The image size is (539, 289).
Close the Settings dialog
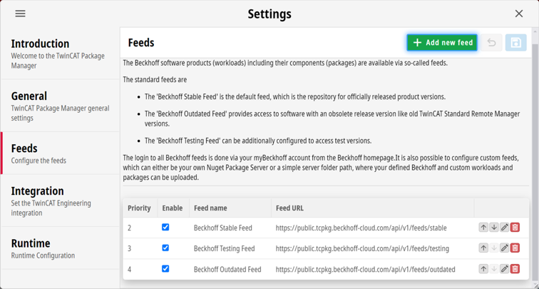(519, 14)
